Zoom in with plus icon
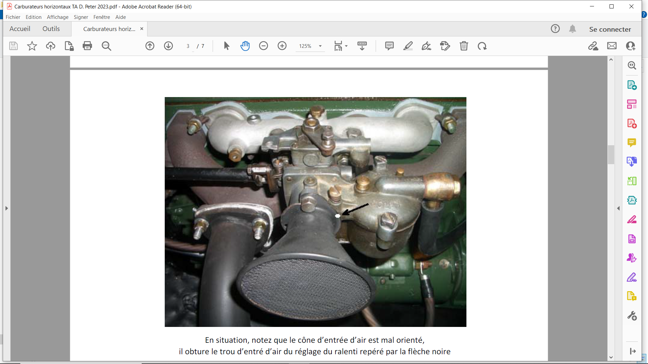Screen dimensions: 648x364 pos(282,46)
